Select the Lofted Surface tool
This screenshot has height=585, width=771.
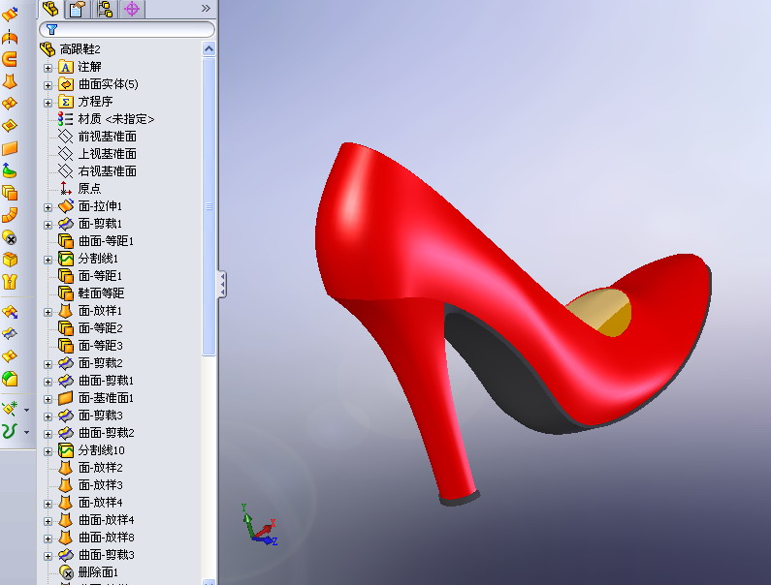[10, 81]
